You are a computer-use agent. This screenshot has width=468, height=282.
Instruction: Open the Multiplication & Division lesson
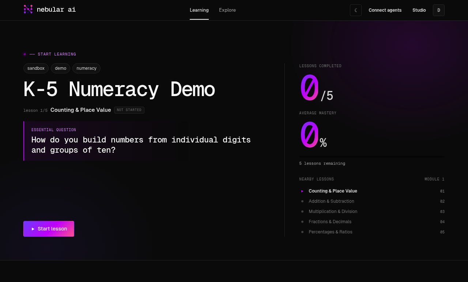[x=372, y=211]
